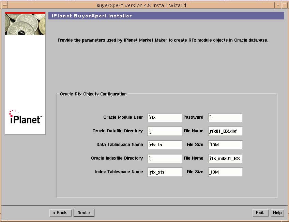Select the Index Tablespace Name field
The image size is (289, 222).
pyautogui.click(x=165, y=172)
